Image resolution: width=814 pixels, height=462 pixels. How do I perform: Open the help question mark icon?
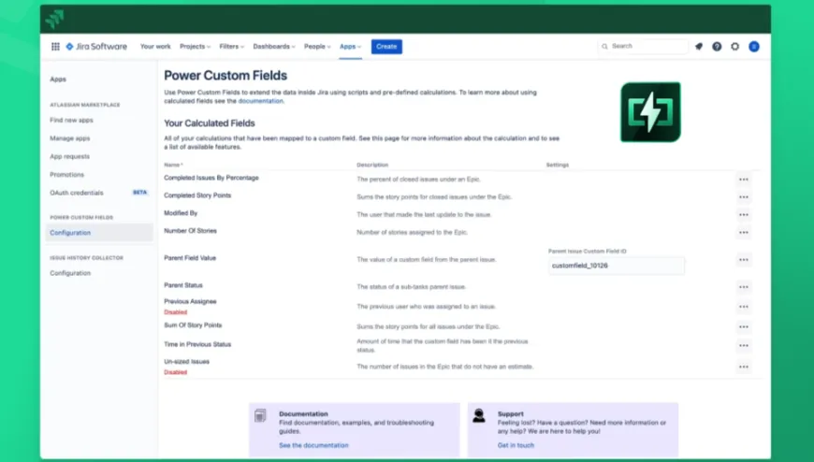717,46
